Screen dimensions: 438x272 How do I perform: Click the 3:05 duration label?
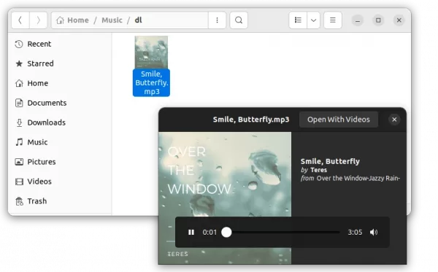[355, 232]
